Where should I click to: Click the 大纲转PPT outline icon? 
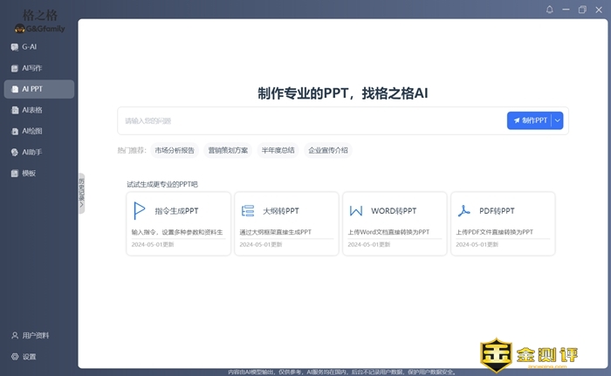pyautogui.click(x=248, y=211)
